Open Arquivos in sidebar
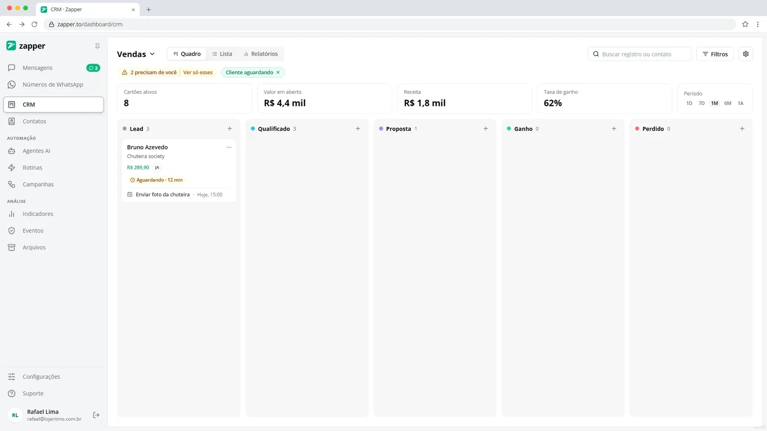This screenshot has width=767, height=431. (x=54, y=248)
